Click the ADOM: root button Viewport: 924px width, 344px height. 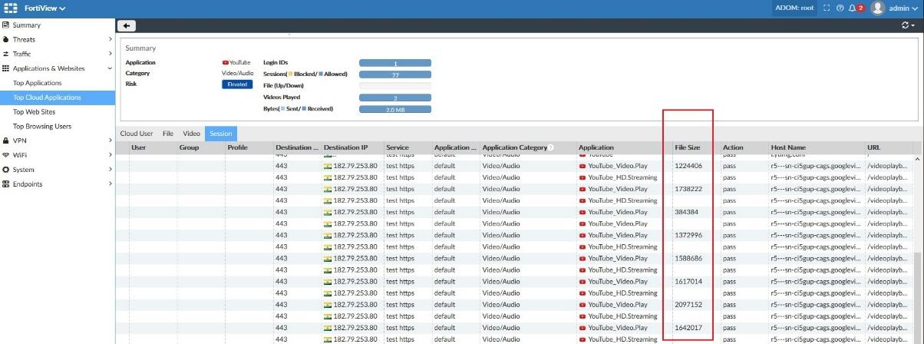pyautogui.click(x=795, y=8)
